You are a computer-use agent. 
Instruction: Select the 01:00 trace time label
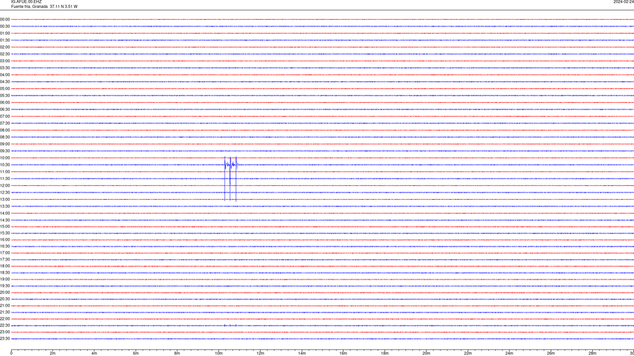pos(5,33)
